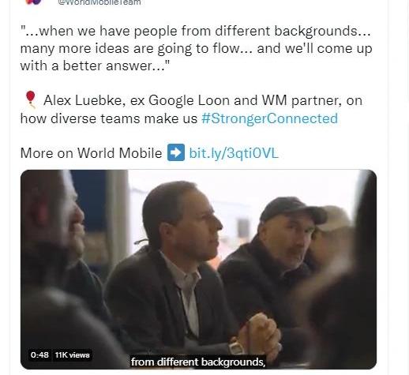Click the 'More on World Mobile' text
The image size is (409, 375).
(x=91, y=153)
